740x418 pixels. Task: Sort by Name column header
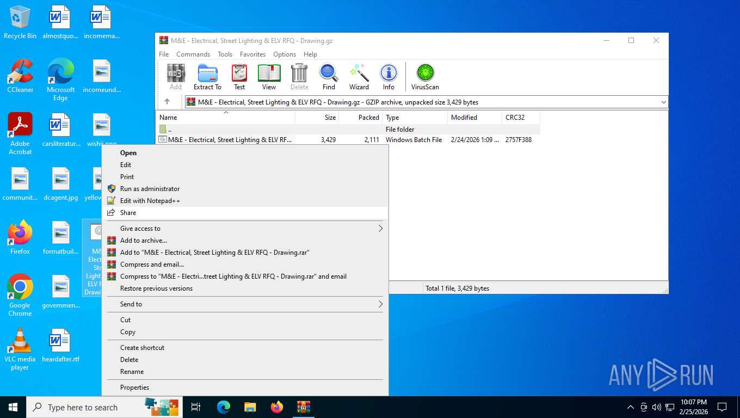coord(226,118)
